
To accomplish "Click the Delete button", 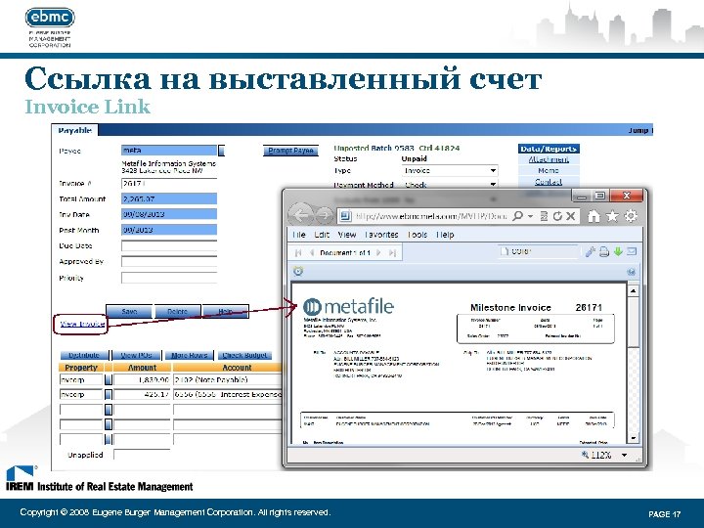I will point(177,311).
